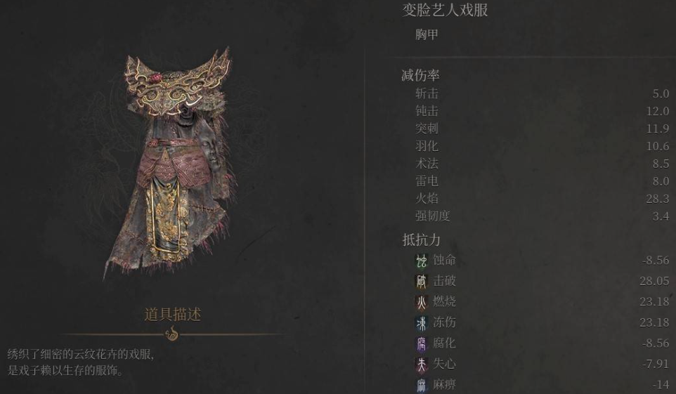This screenshot has width=676, height=394.
Task: Click the 强韧度 stat row
Action: click(542, 216)
